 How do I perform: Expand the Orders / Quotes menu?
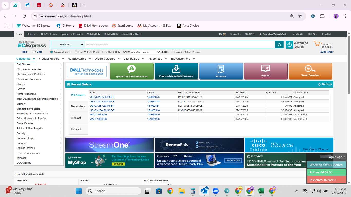pos(107,59)
